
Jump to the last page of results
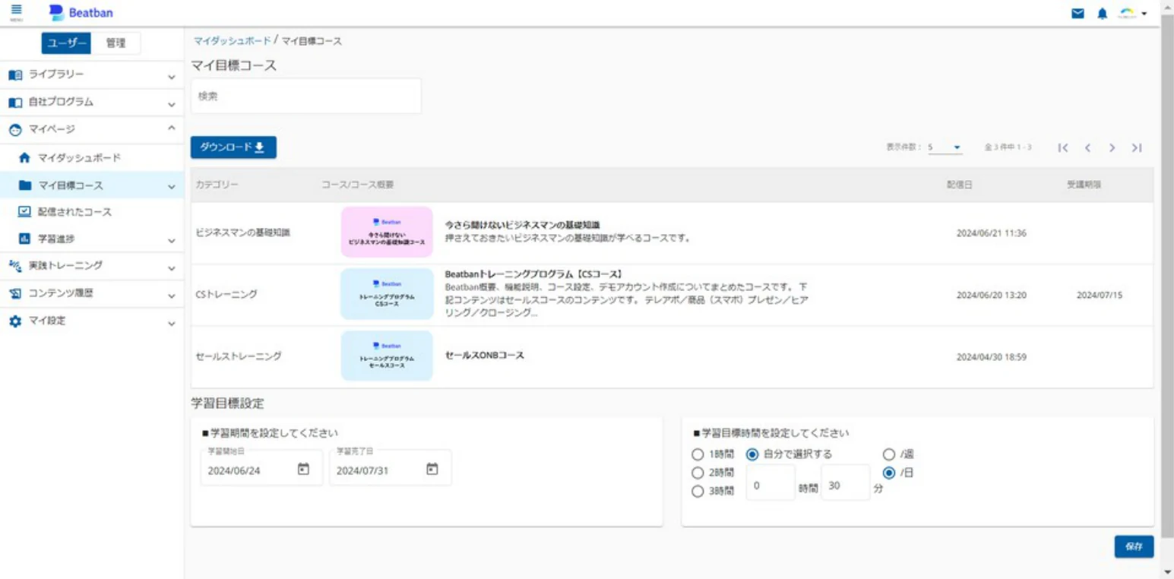point(1137,147)
